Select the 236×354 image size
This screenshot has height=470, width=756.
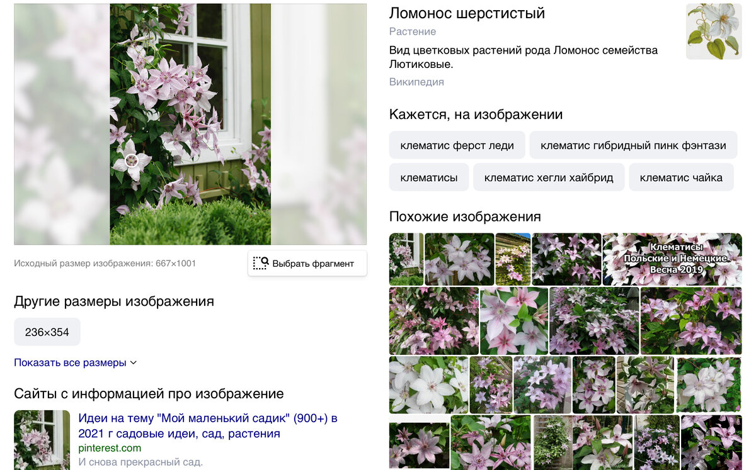[x=47, y=332]
